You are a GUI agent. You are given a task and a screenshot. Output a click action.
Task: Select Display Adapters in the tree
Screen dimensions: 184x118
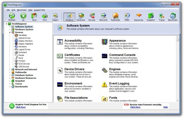tap(26, 44)
